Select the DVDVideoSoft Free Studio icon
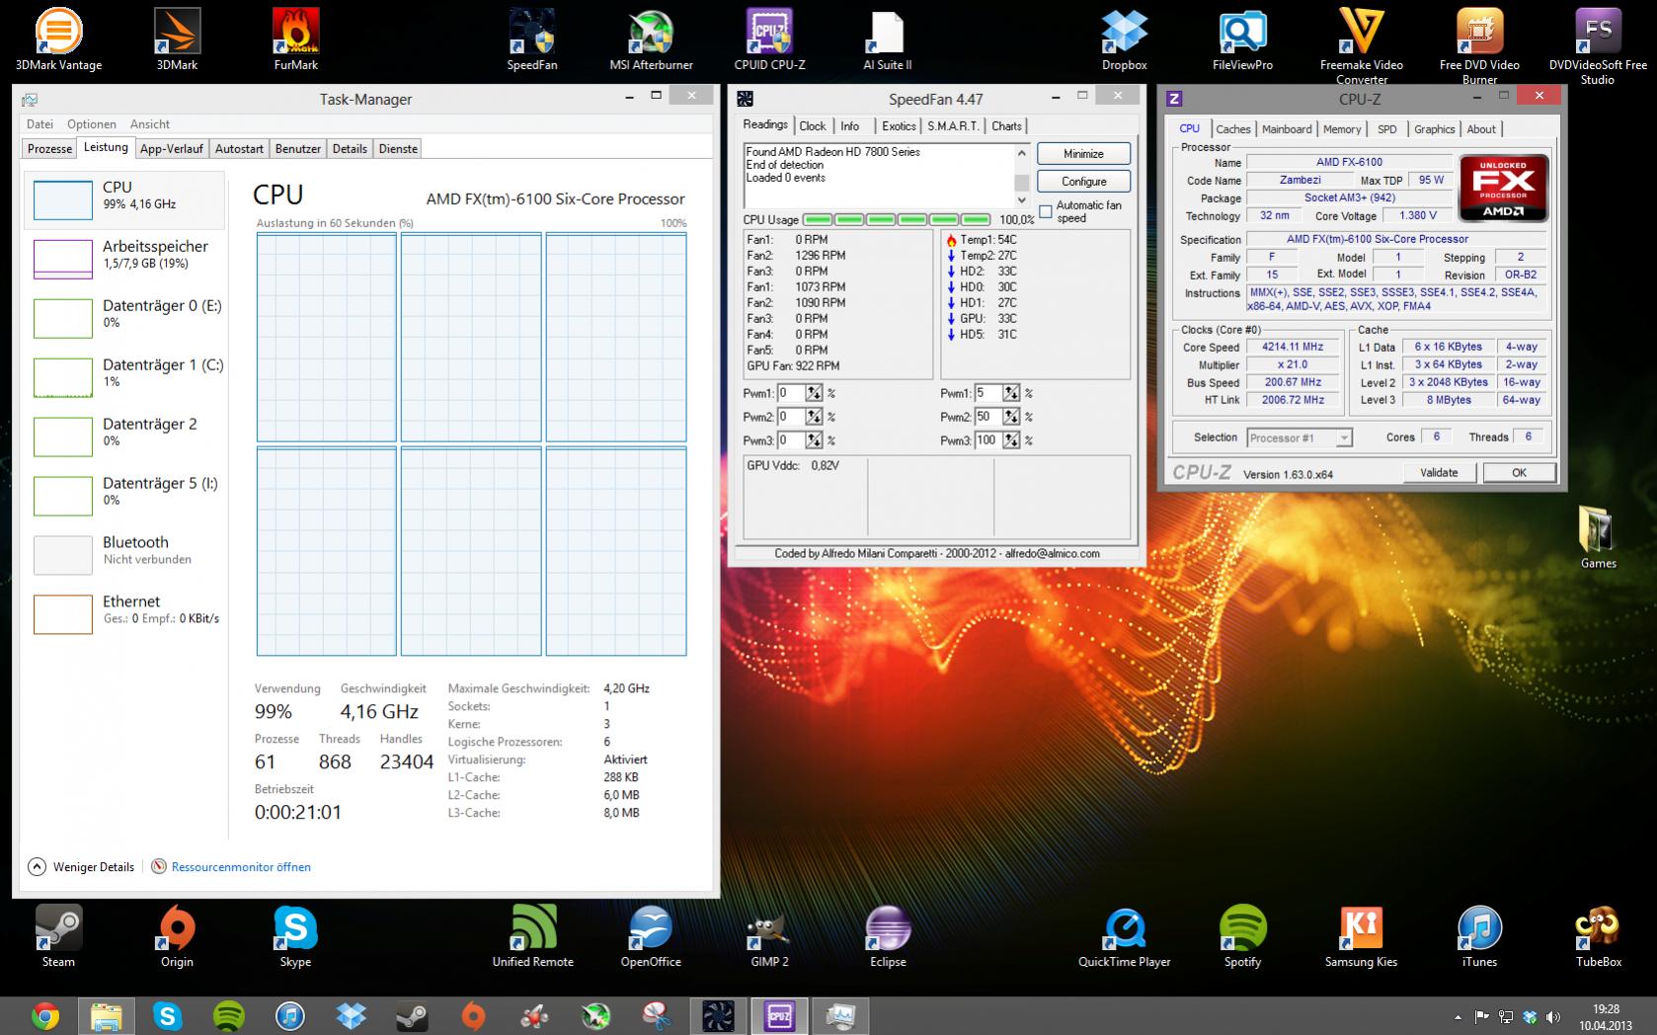This screenshot has width=1657, height=1035. point(1598,45)
